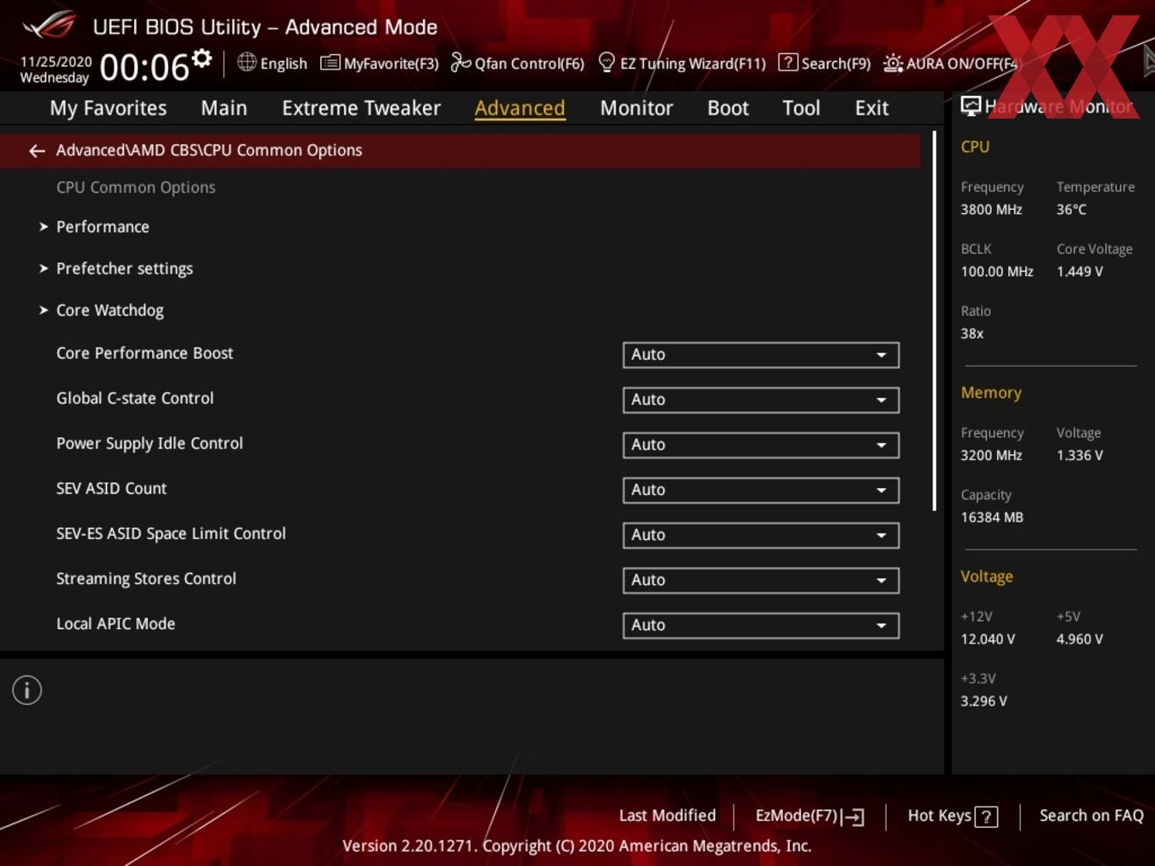This screenshot has width=1155, height=866.
Task: Open the Extreme Tweaker tab
Action: (x=361, y=108)
